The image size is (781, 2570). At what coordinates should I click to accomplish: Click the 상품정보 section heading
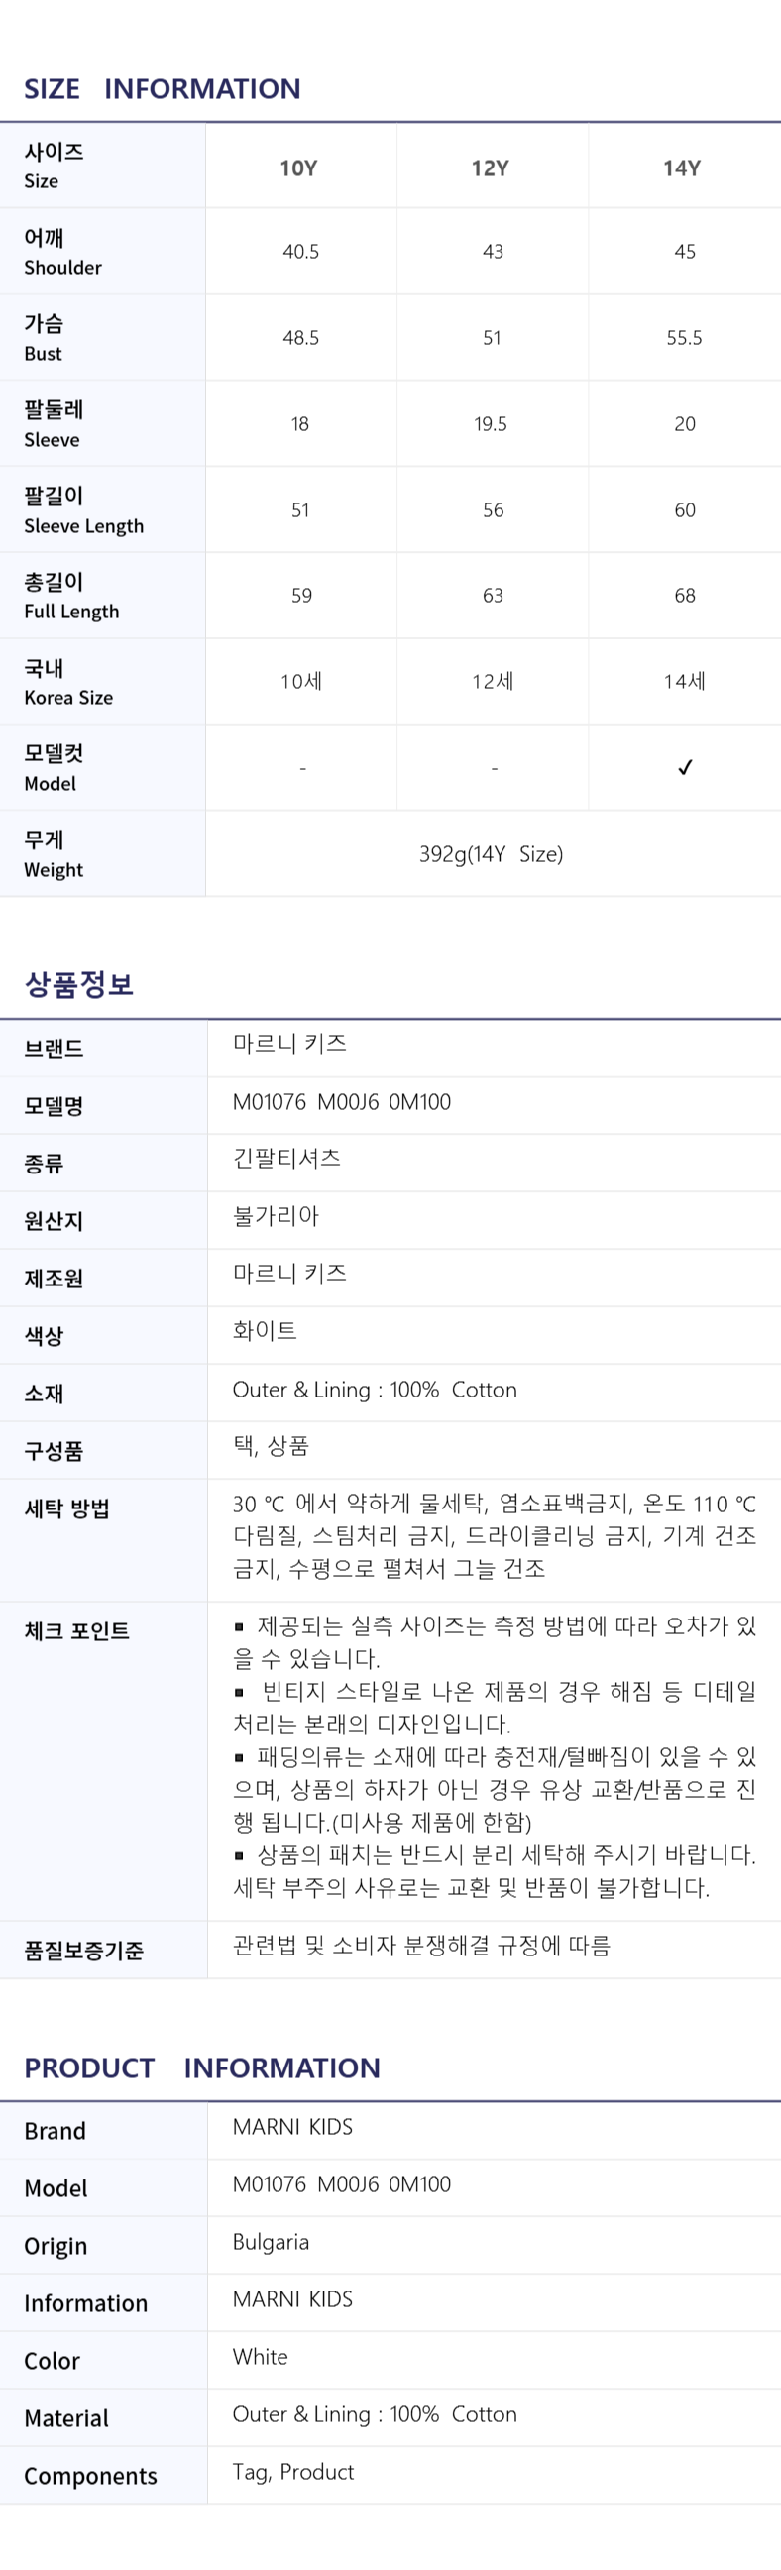click(x=79, y=984)
